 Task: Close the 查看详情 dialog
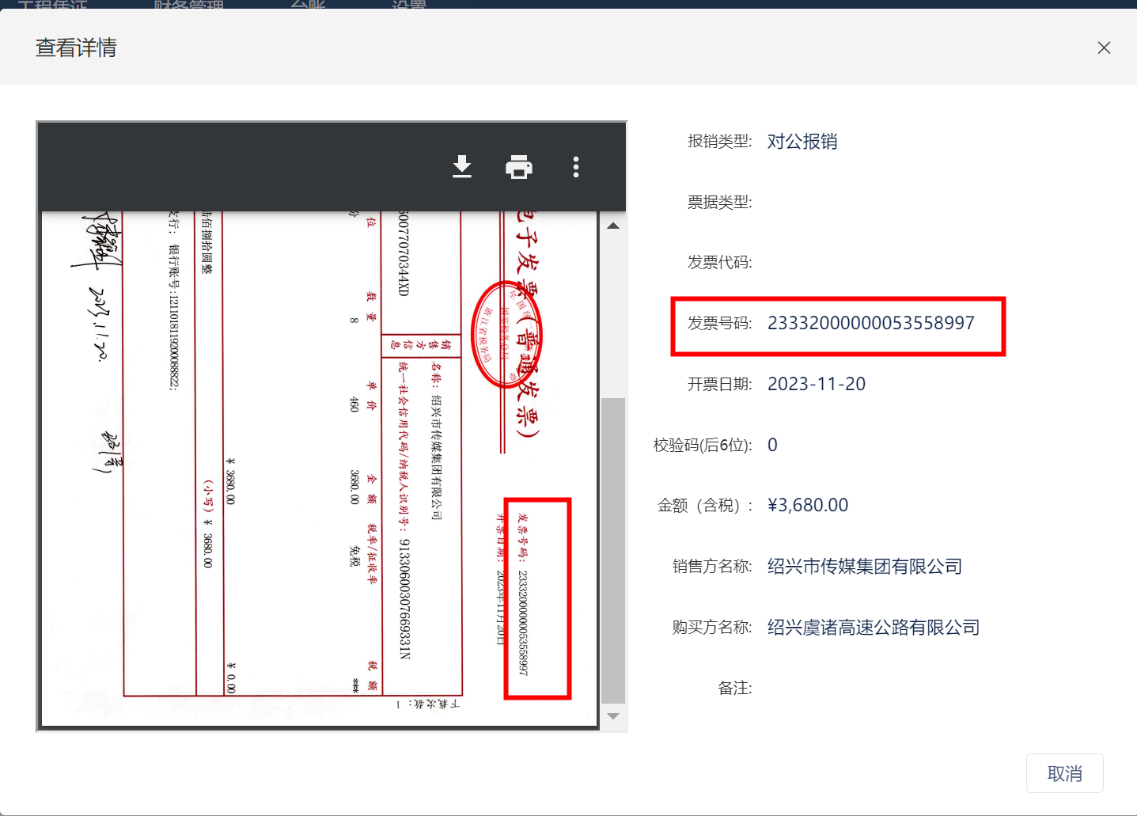(x=1104, y=48)
